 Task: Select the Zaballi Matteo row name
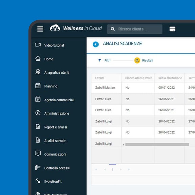(x=105, y=88)
